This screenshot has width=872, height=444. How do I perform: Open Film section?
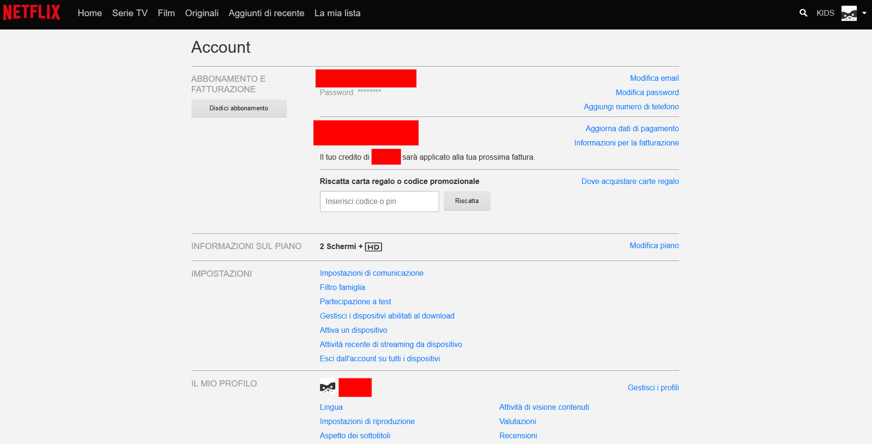pyautogui.click(x=166, y=13)
